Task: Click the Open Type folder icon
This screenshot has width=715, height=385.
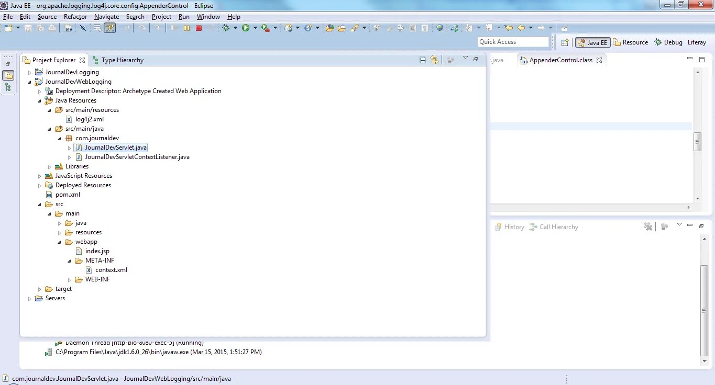Action: click(329, 28)
